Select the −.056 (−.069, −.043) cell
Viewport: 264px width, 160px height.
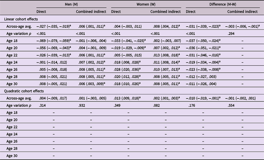(x=53, y=48)
